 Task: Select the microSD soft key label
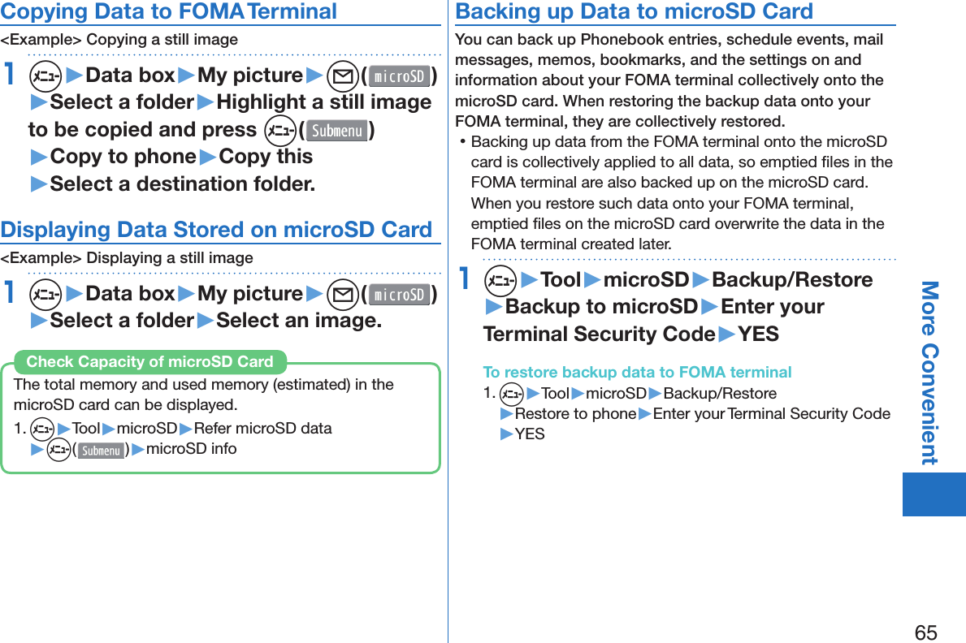[399, 76]
